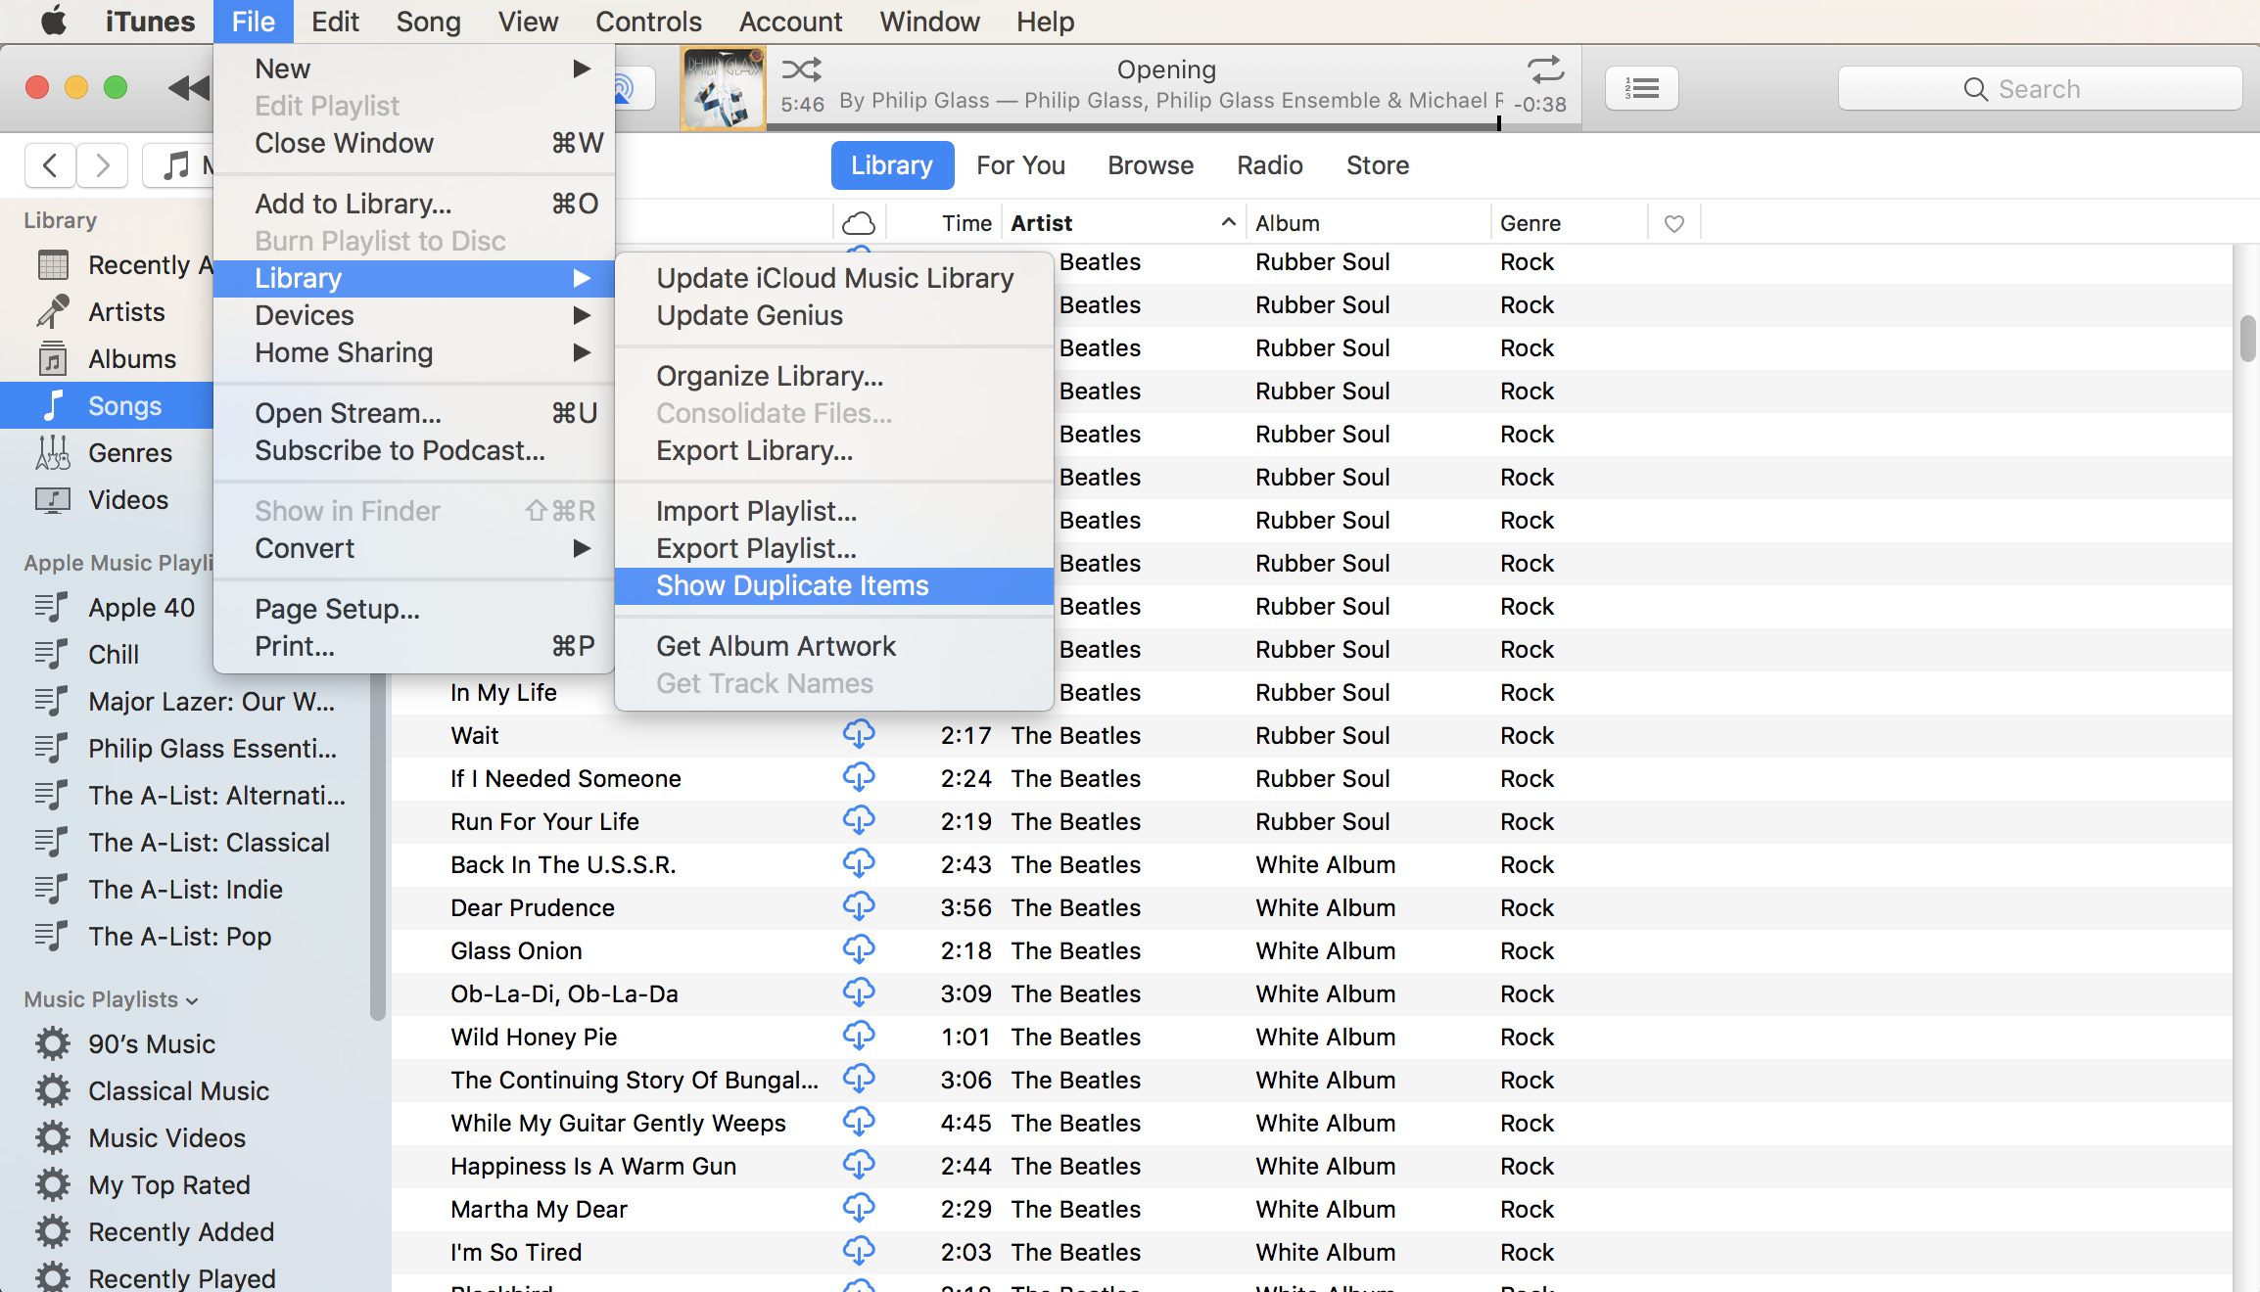This screenshot has width=2260, height=1292.
Task: Collapse the Music Playlists section
Action: [192, 999]
